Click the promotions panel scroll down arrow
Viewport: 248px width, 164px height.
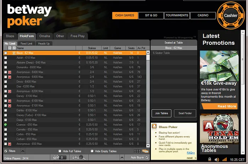pyautogui.click(x=243, y=152)
